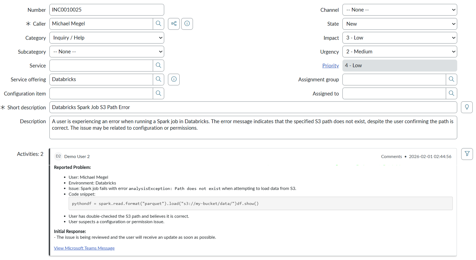Preview Caller record info icon
This screenshot has height=260, width=476.
coord(187,24)
